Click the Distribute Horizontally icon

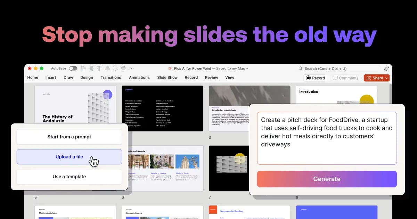pyautogui.click(x=115, y=68)
